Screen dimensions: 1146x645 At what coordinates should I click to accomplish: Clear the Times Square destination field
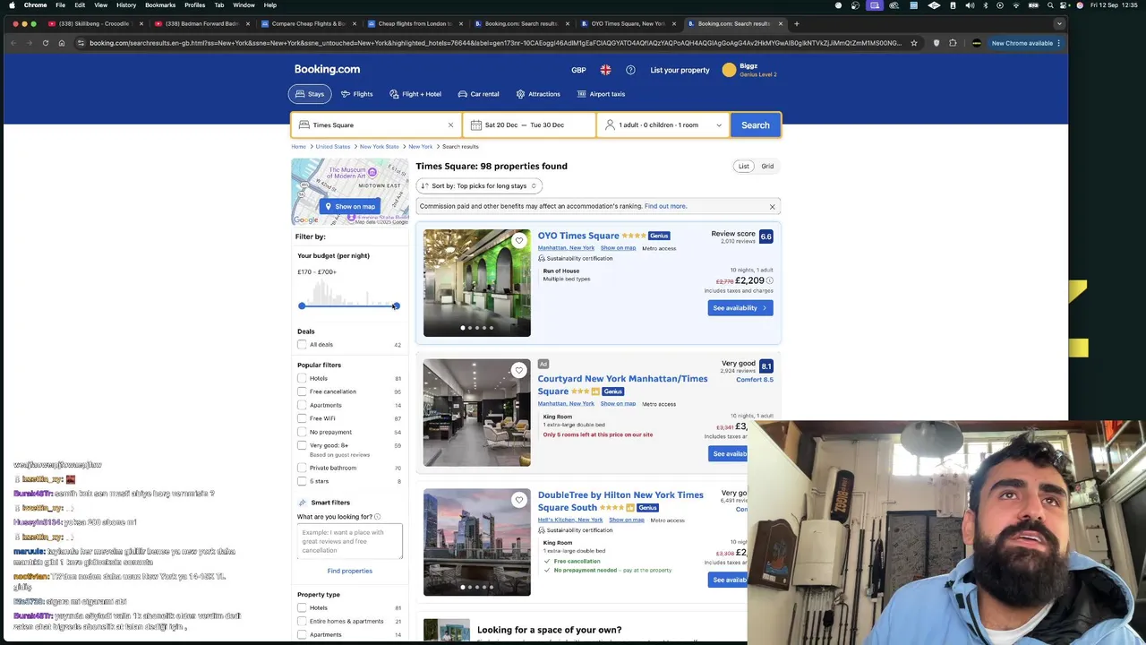coord(450,125)
